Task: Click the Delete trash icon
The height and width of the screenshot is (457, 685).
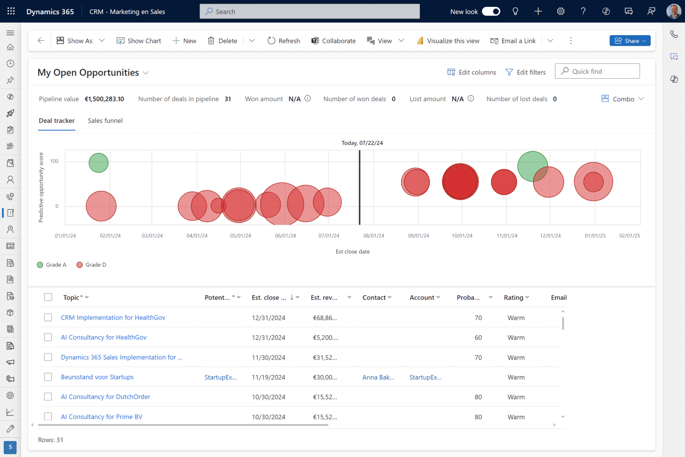Action: pos(211,41)
